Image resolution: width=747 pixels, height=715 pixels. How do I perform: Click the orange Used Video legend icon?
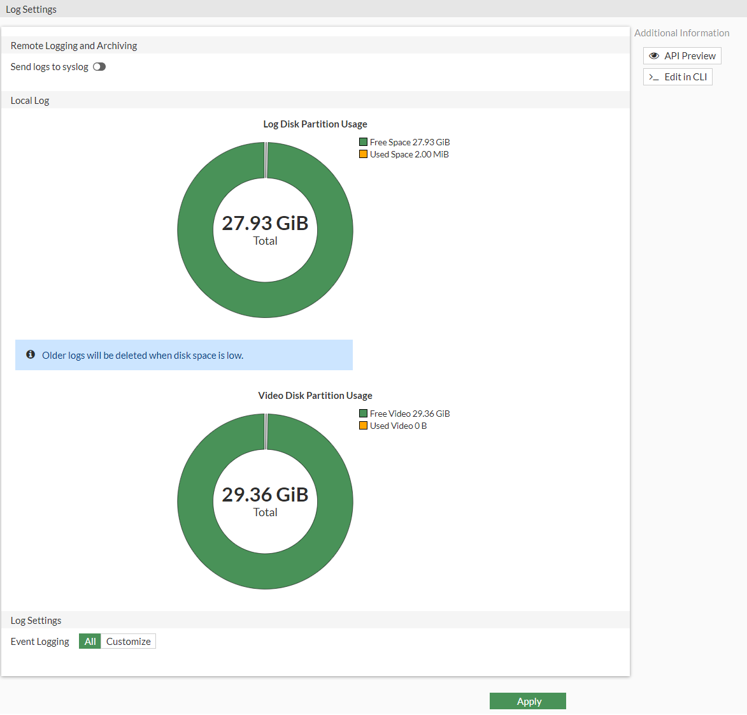(362, 425)
